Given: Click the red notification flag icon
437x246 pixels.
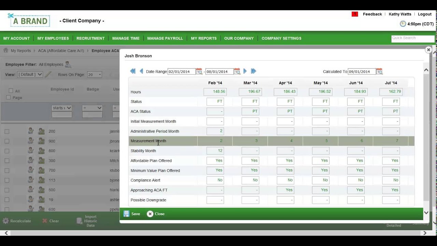Looking at the screenshot, I should pos(355,14).
